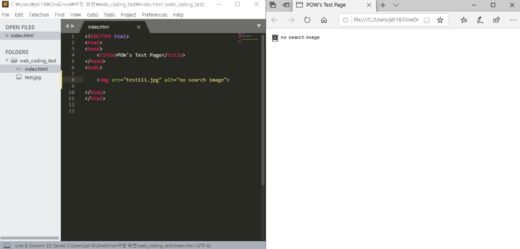The height and width of the screenshot is (249, 520).
Task: Minimize the Edge browser window
Action: point(474,5)
